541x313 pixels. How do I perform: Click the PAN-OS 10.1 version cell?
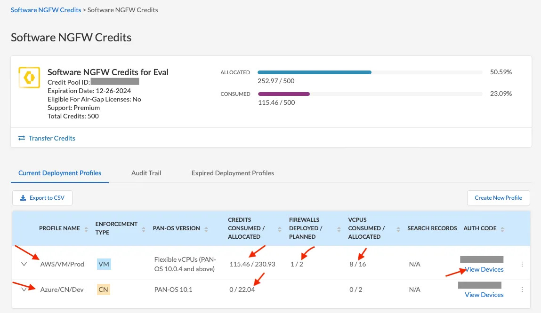(173, 290)
